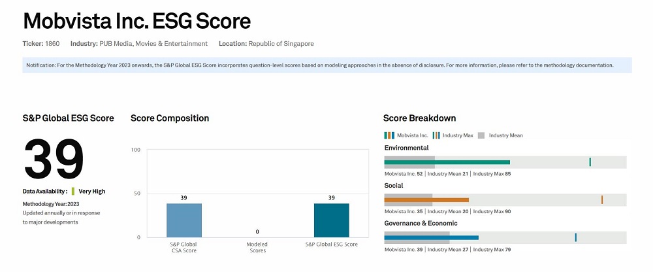The height and width of the screenshot is (272, 653).
Task: Click the Environmental Industry Max marker
Action: [x=590, y=162]
